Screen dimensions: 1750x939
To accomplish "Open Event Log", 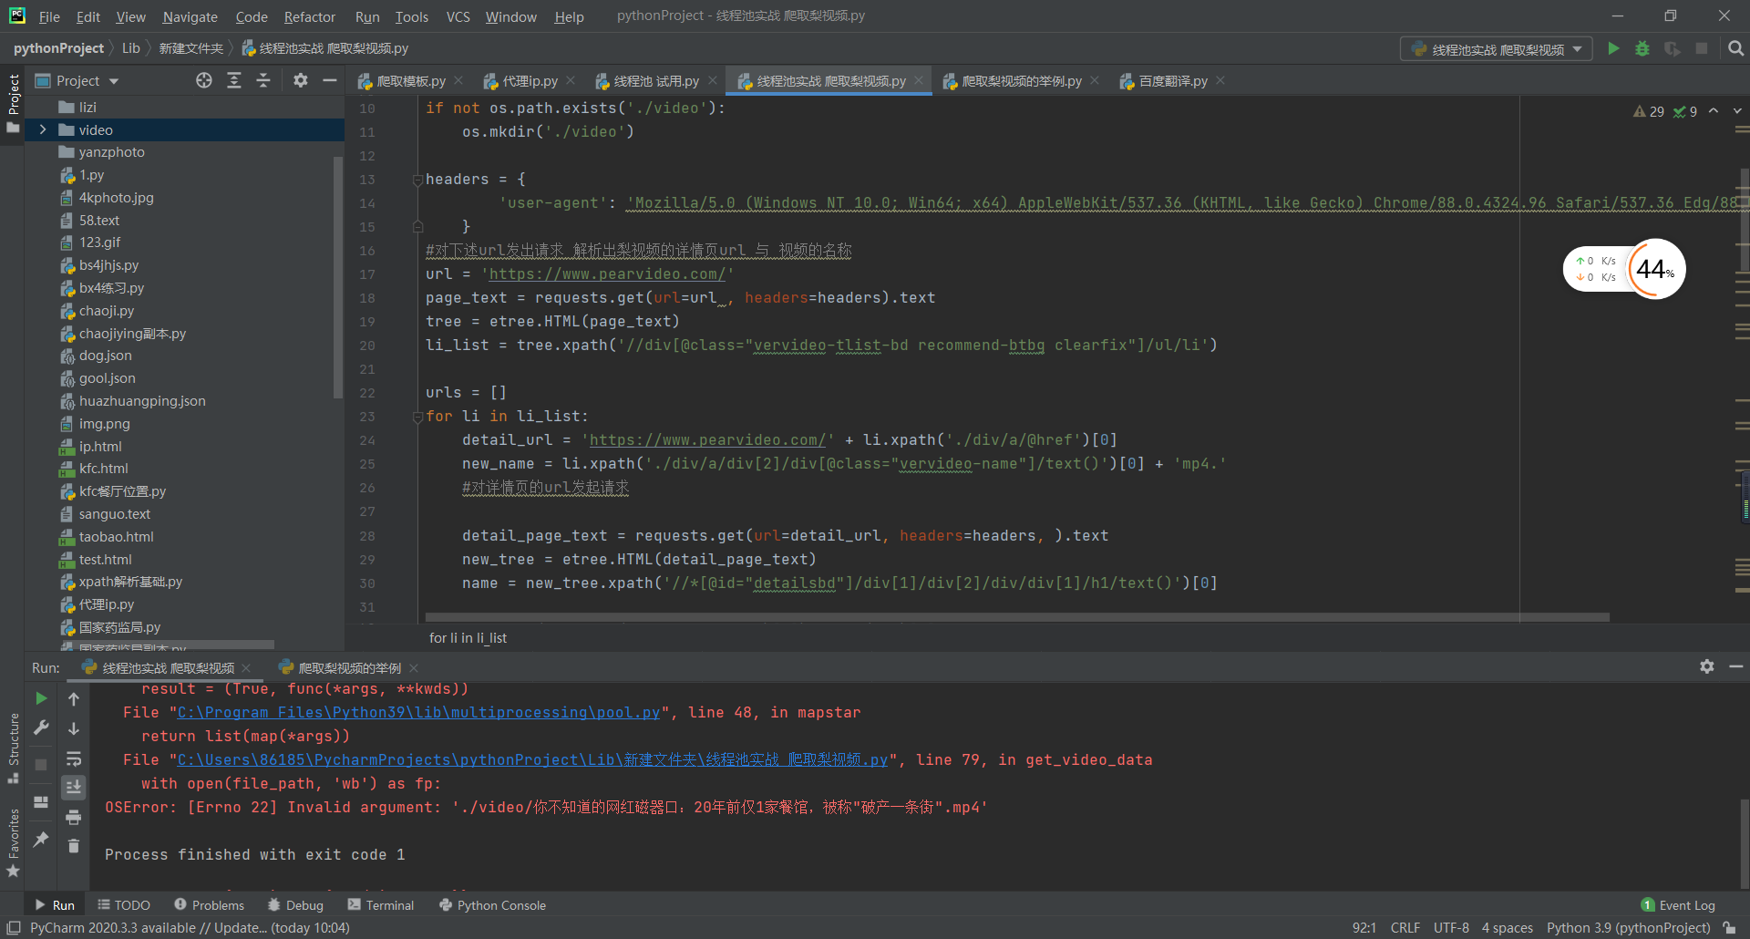I will [x=1678, y=905].
